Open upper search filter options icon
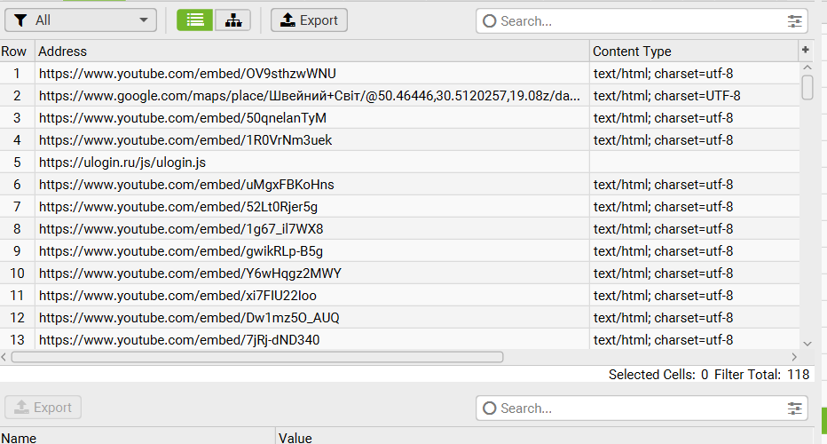Image resolution: width=827 pixels, height=444 pixels. [794, 21]
